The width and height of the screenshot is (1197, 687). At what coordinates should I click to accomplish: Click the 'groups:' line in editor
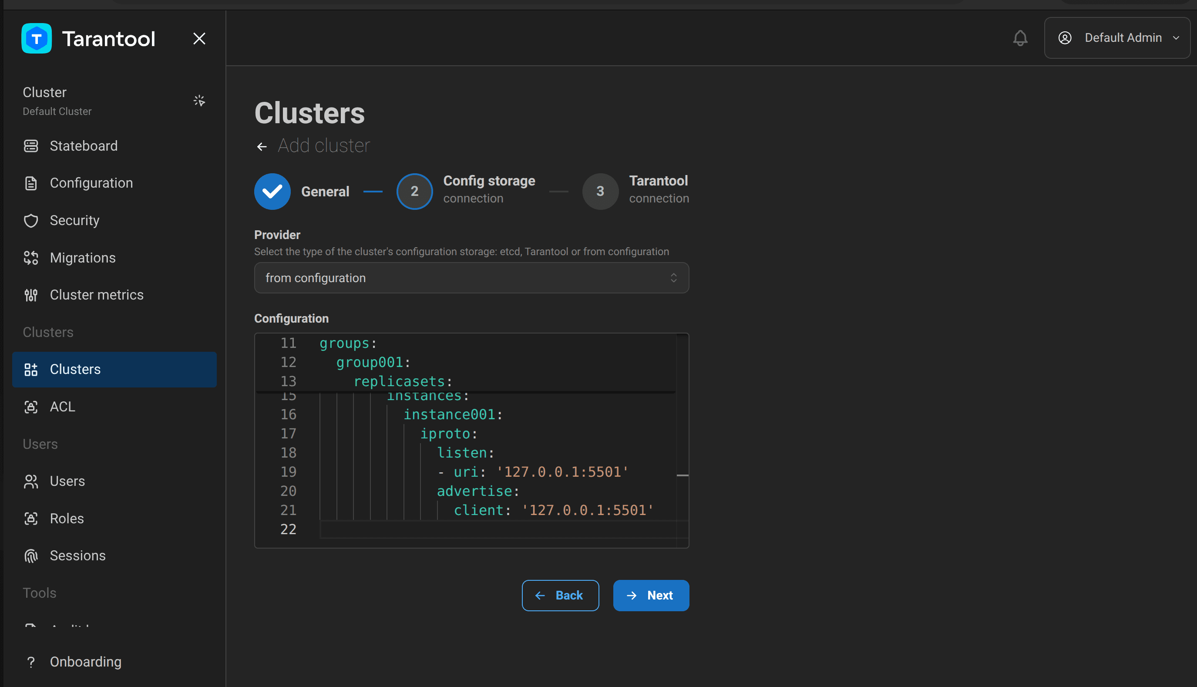[x=348, y=343]
